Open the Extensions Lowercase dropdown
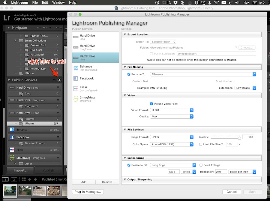270x201 pixels. [x=245, y=88]
